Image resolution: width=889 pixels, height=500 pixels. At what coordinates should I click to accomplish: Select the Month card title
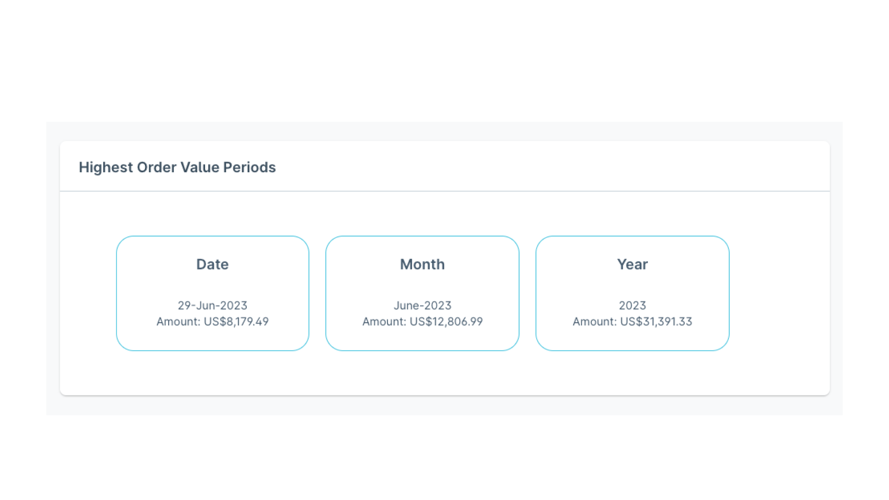pos(422,264)
